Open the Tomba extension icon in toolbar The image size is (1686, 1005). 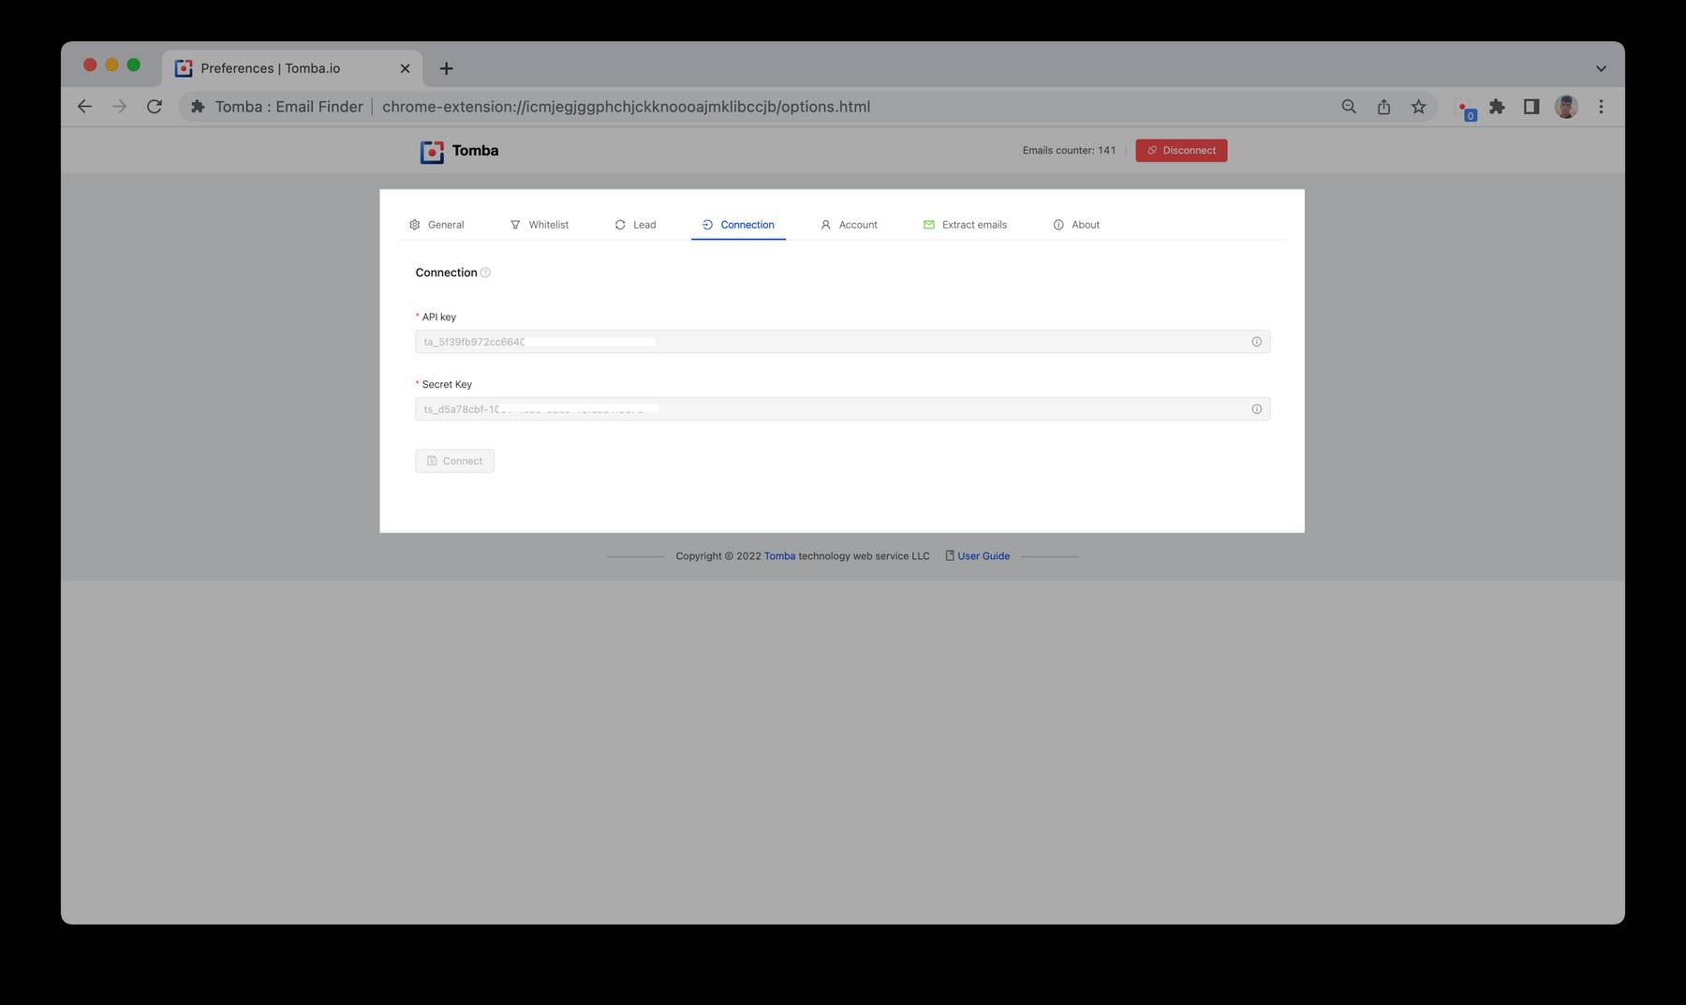(x=1464, y=108)
